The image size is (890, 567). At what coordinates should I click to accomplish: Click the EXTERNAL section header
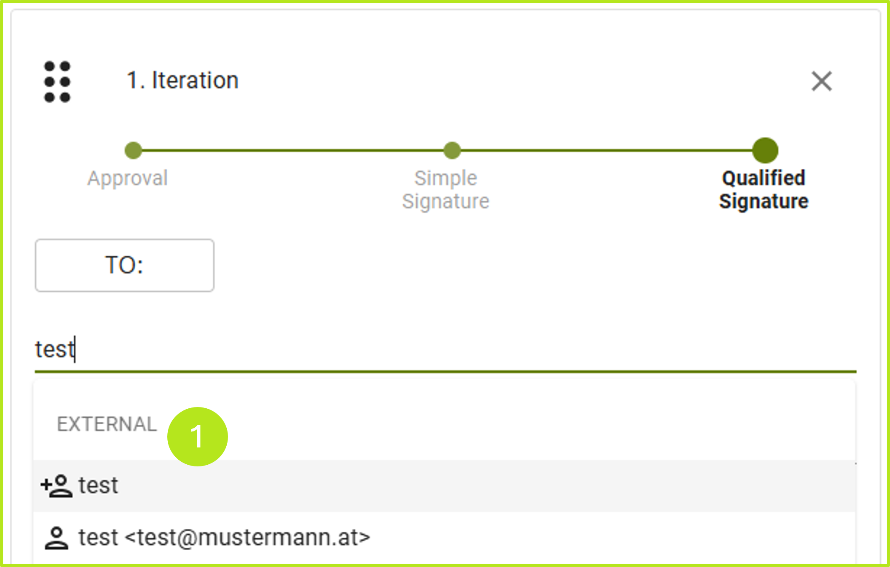107,424
